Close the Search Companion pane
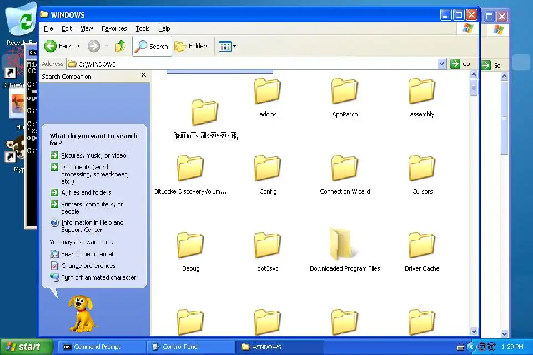This screenshot has width=533, height=355. click(144, 75)
